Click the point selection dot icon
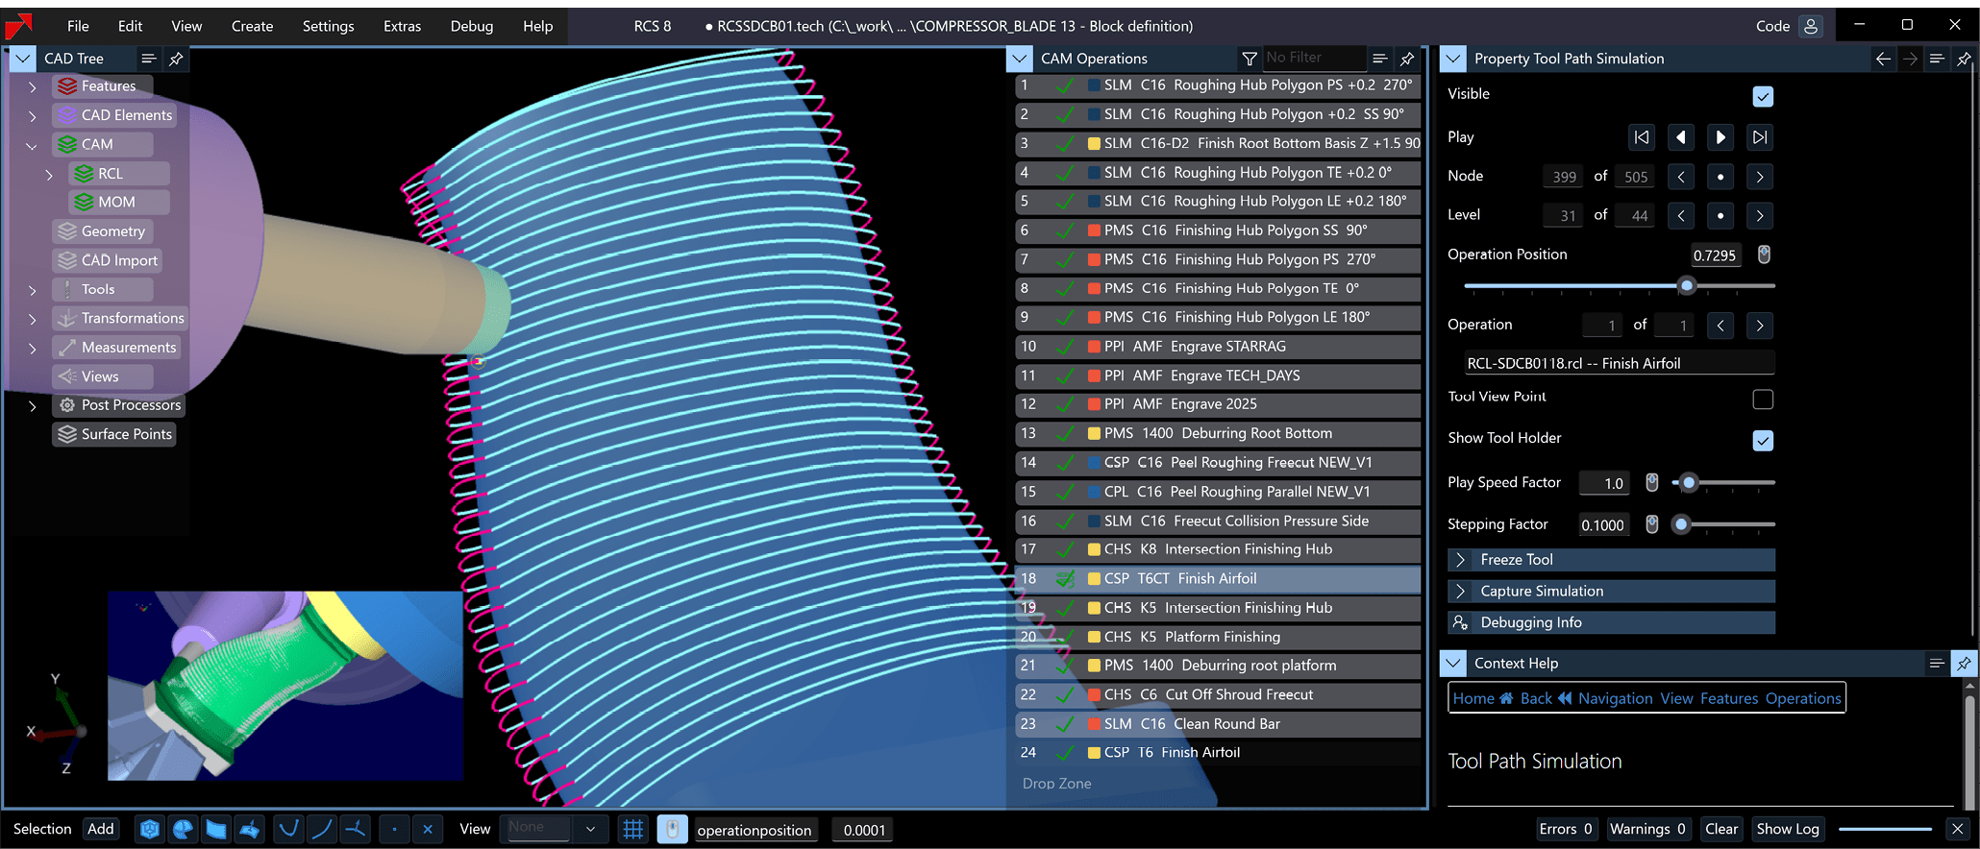The width and height of the screenshot is (1980, 849). (394, 829)
